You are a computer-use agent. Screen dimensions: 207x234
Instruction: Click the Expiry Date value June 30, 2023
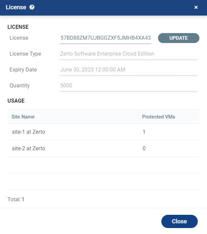(93, 70)
